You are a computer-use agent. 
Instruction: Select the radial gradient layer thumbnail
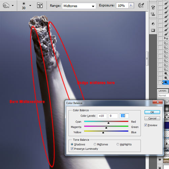click(x=167, y=109)
